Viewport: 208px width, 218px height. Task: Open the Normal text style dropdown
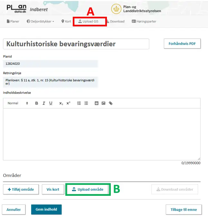18,103
